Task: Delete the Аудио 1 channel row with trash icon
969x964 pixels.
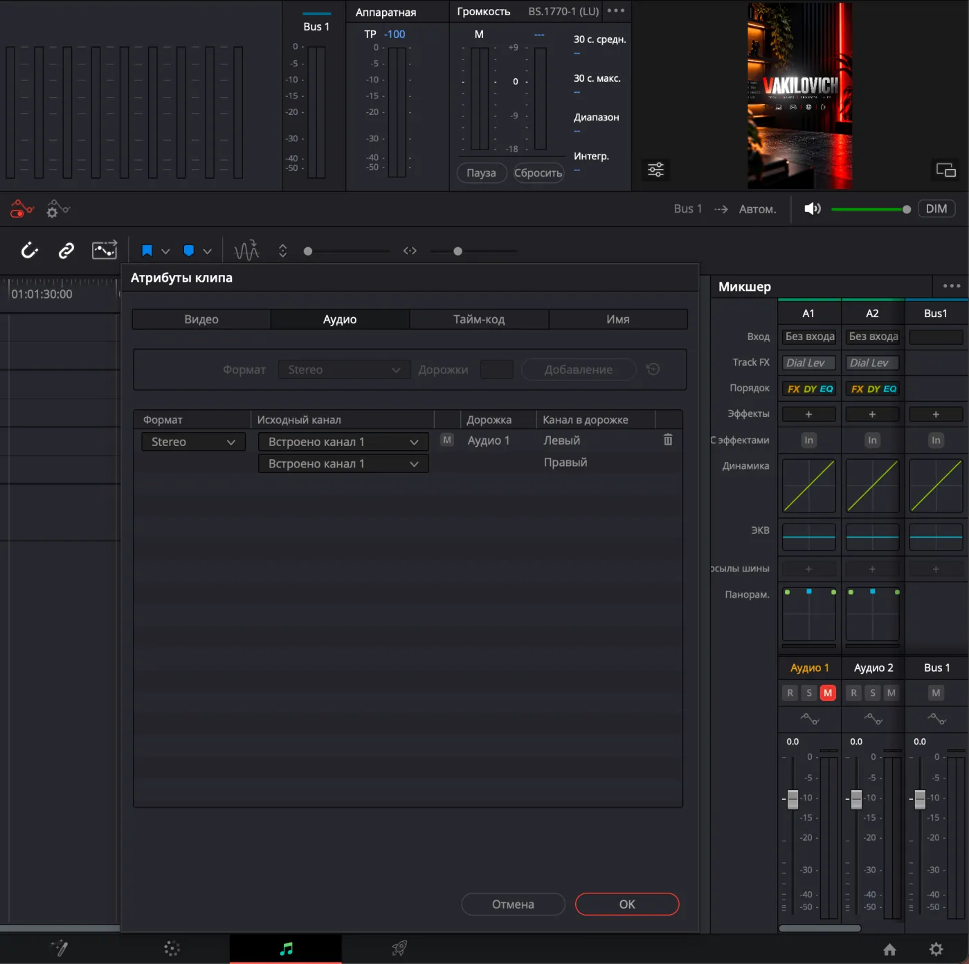Action: pos(668,440)
